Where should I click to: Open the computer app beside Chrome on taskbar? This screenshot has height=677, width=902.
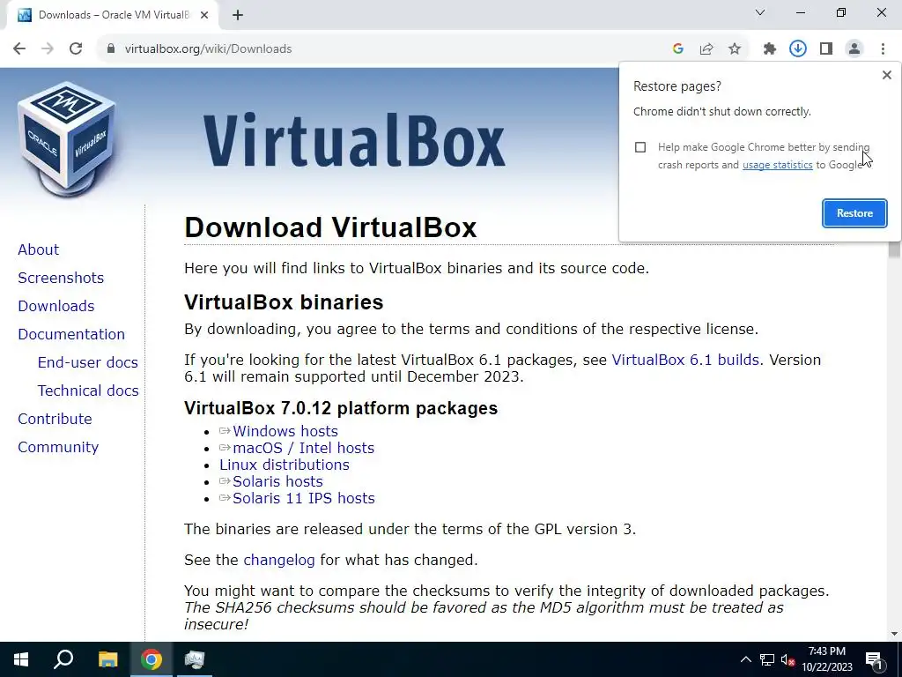coord(195,659)
